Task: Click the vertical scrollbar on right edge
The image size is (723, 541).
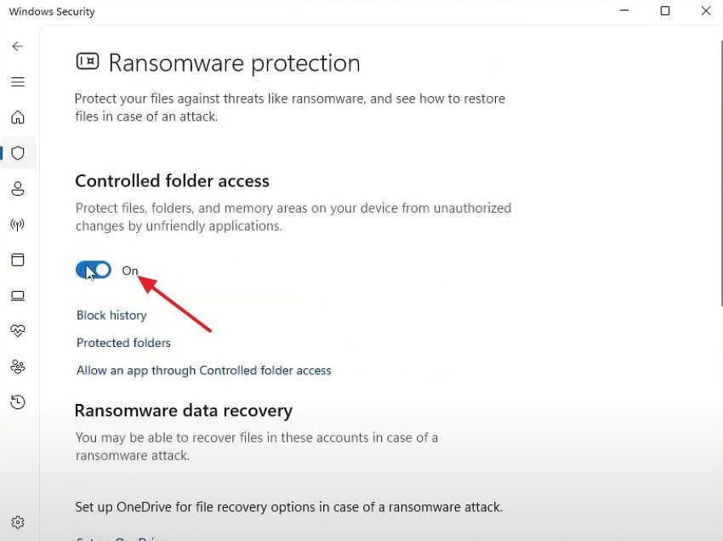Action: [x=720, y=170]
